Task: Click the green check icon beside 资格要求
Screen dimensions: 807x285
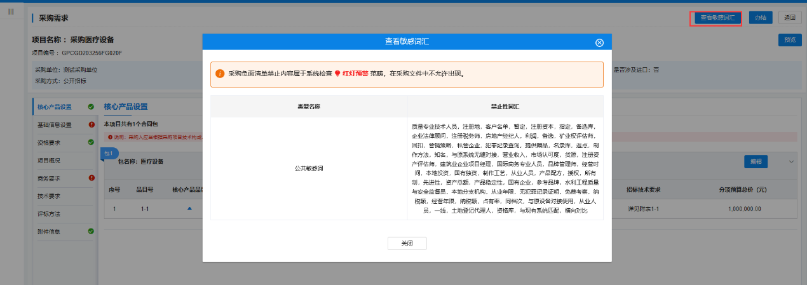Action: 91,142
